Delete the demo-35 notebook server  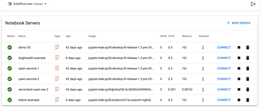[248, 47]
